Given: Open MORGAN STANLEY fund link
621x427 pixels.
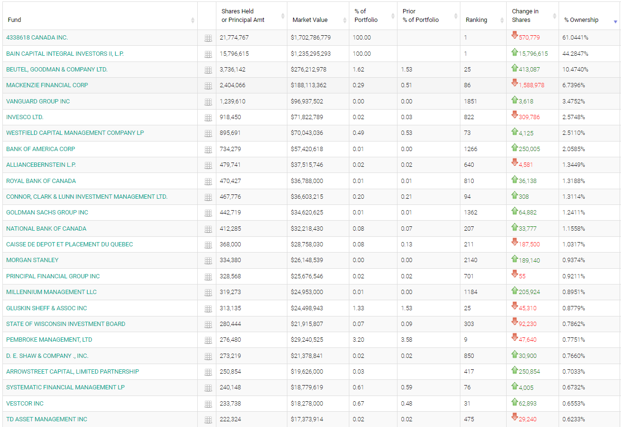Looking at the screenshot, I should point(32,260).
